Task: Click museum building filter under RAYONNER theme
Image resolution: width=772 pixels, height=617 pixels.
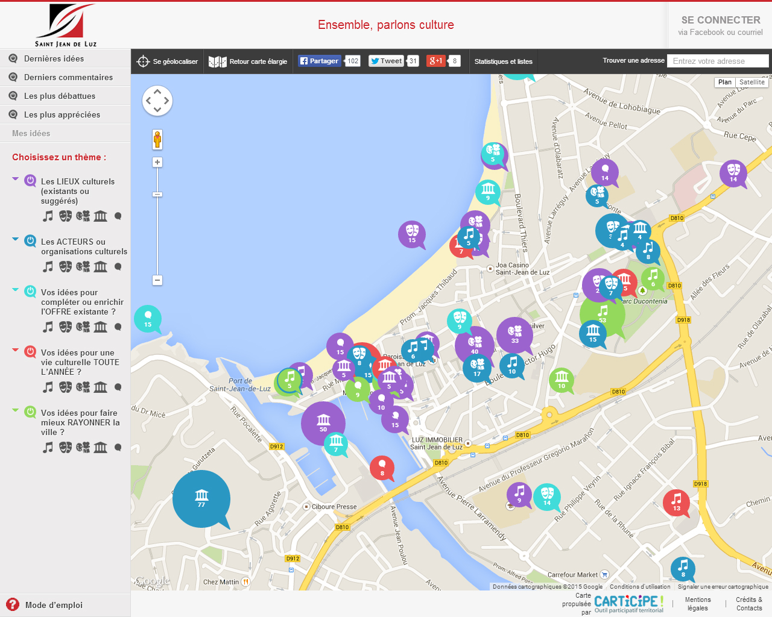Action: point(101,447)
